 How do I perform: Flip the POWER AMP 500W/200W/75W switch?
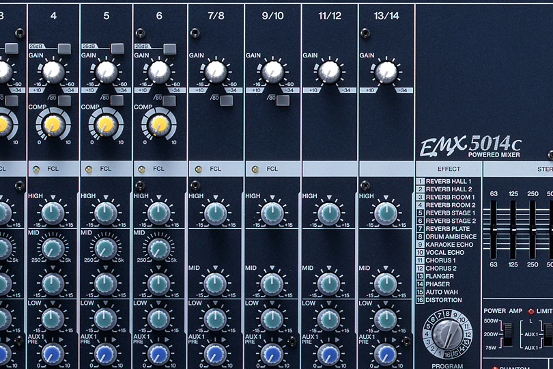pyautogui.click(x=507, y=334)
